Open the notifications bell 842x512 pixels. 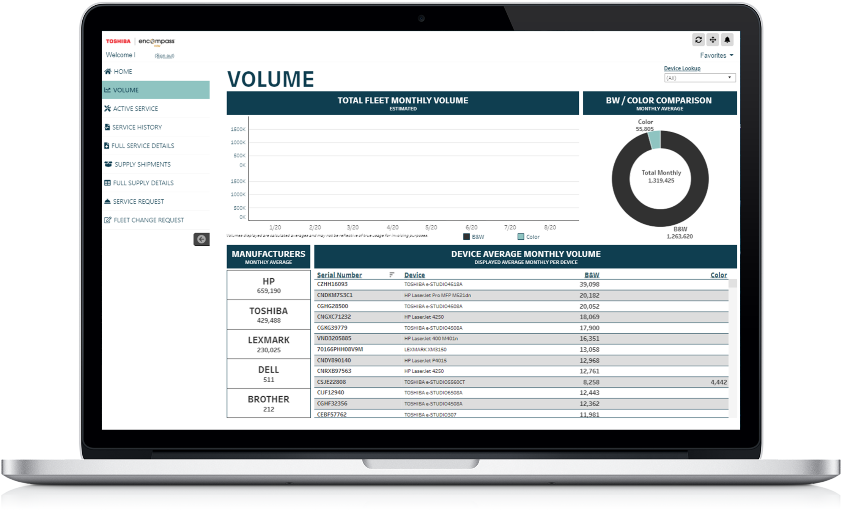pyautogui.click(x=727, y=40)
